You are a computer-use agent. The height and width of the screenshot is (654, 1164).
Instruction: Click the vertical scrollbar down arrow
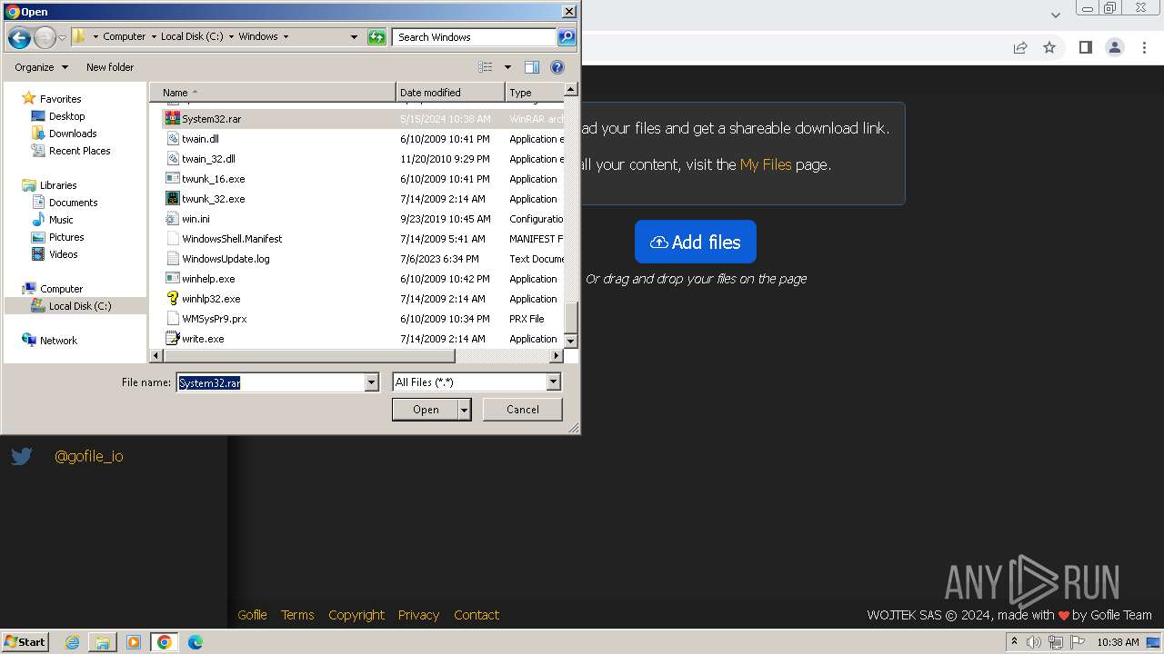[x=571, y=341]
